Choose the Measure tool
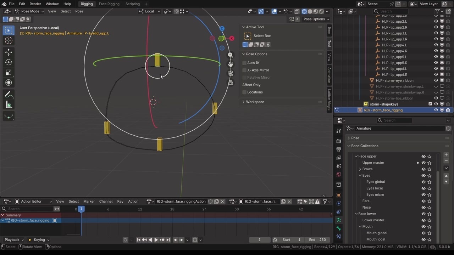Screen dimensions: 454x255 tap(9, 105)
